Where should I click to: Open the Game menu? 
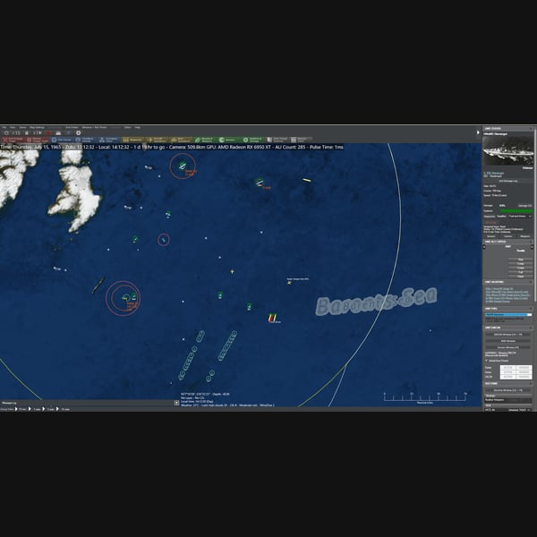[x=22, y=127]
